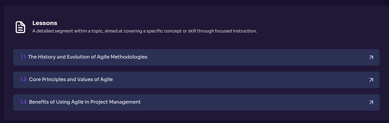Open lesson 1.1 via its arrow icon
This screenshot has height=123, width=389.
point(371,57)
